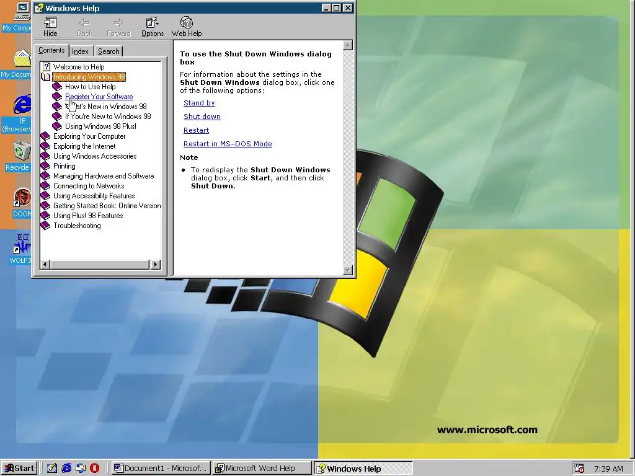This screenshot has height=476, width=635.
Task: Click the Using Plus! 98 Features book icon
Action: pos(45,216)
